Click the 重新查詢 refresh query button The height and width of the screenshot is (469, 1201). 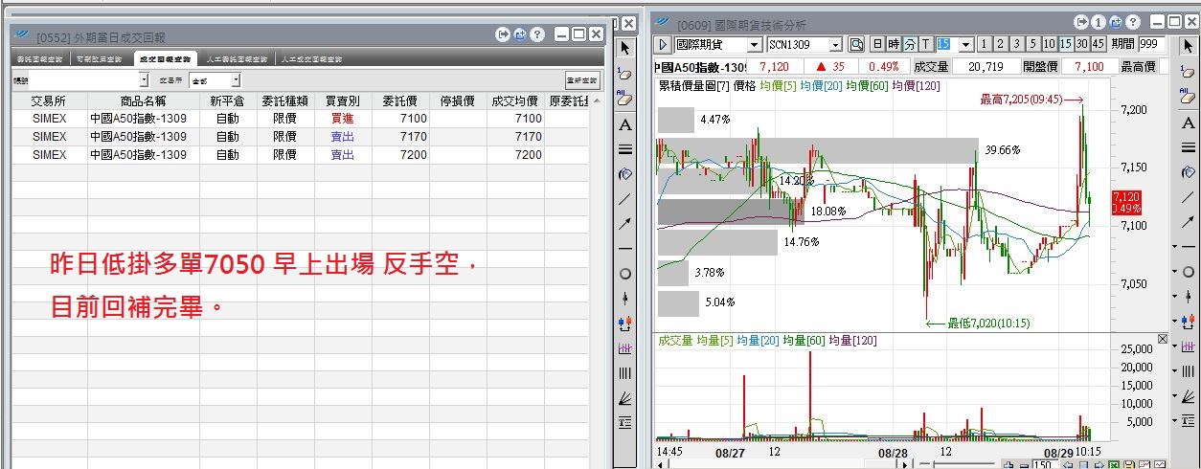pyautogui.click(x=581, y=81)
